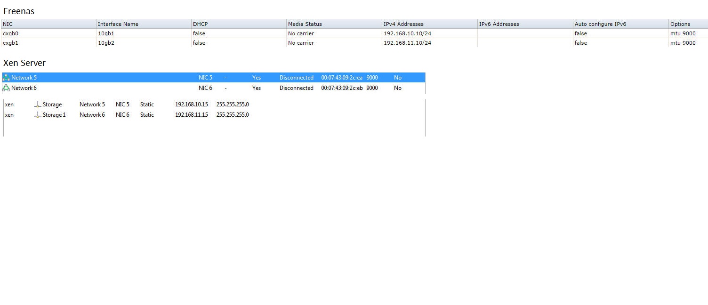Click Static in the 192.168.10.15 row
Viewport: 708px width, 305px height.
click(x=147, y=104)
